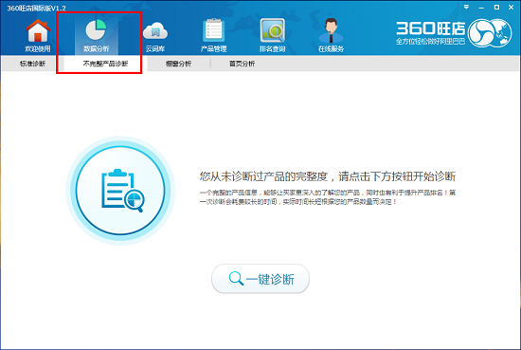
Task: Open the title bar dropdown menu arrow
Action: [x=466, y=7]
